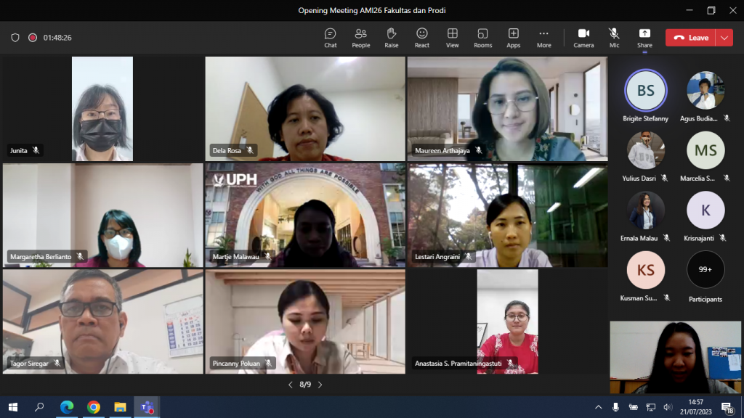Show the People list
Viewport: 744px width, 418px height.
[x=360, y=38]
